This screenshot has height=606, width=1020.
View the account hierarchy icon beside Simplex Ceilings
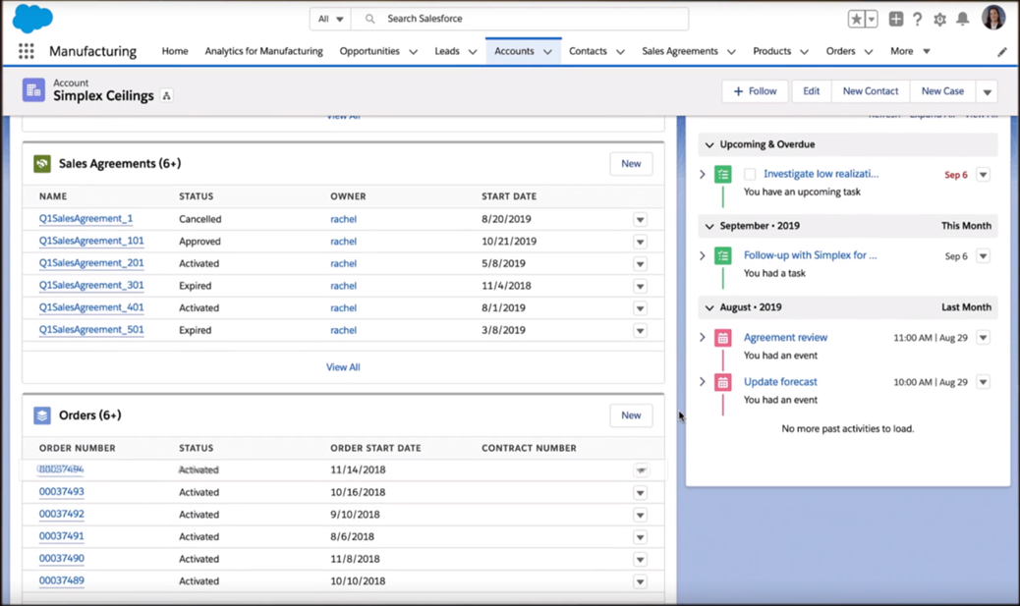(166, 95)
